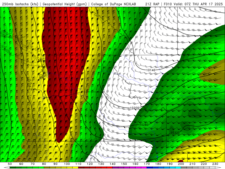
Task: Click the 70 value on the color scale
Action: click(33, 164)
